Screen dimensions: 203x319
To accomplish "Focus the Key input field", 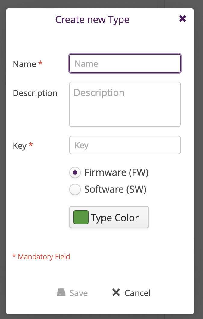I will pos(125,145).
